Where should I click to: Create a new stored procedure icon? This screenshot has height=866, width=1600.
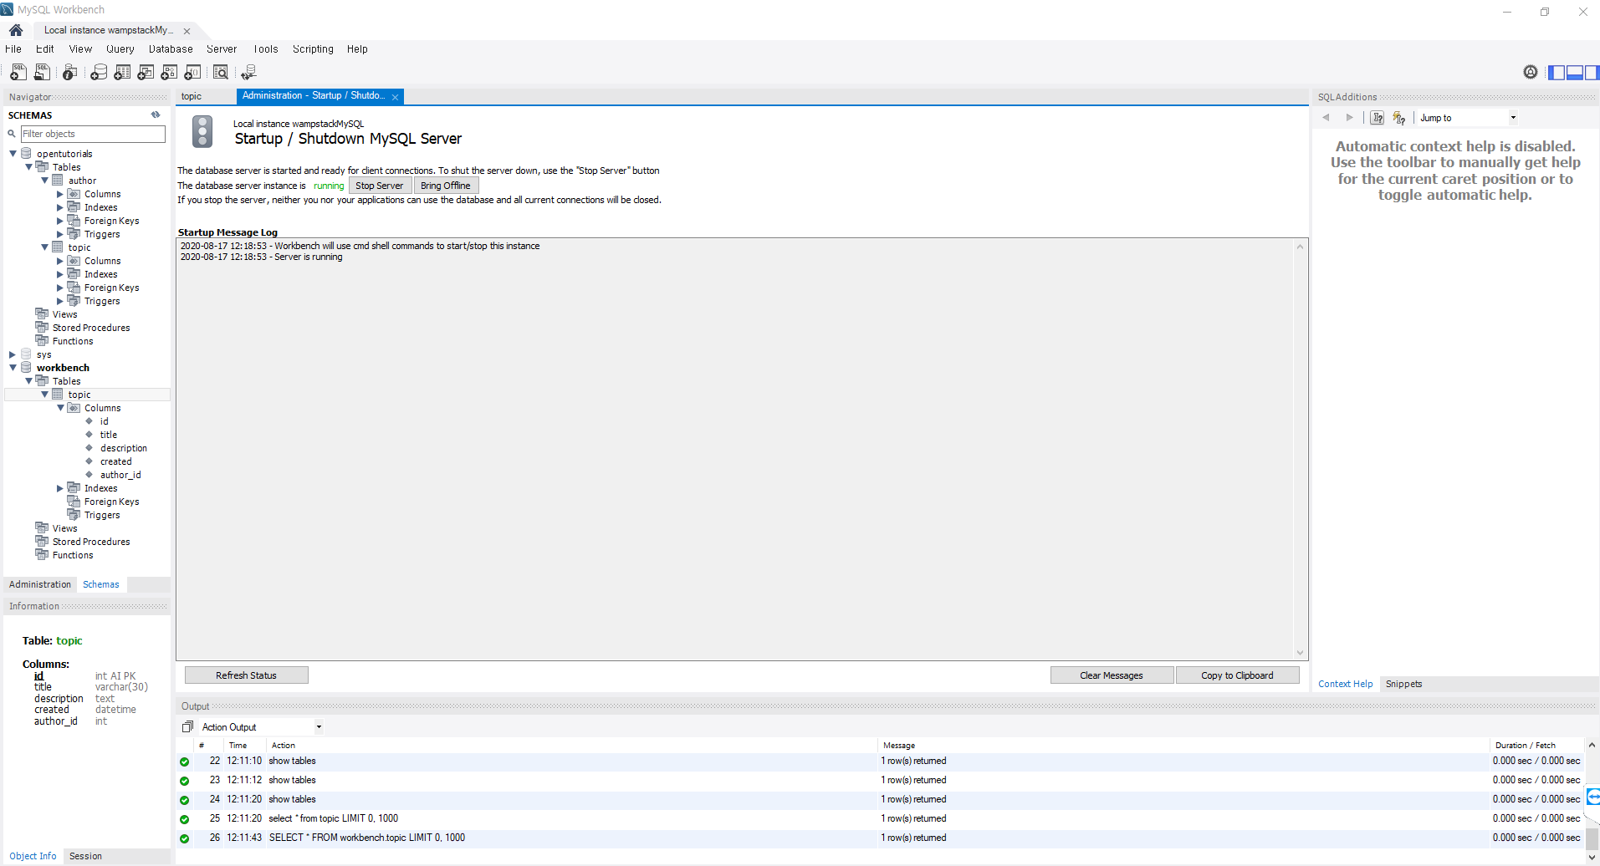pyautogui.click(x=169, y=73)
